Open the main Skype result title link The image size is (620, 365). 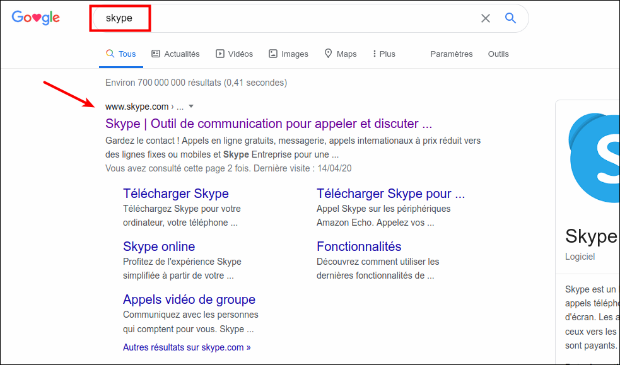[x=268, y=124]
